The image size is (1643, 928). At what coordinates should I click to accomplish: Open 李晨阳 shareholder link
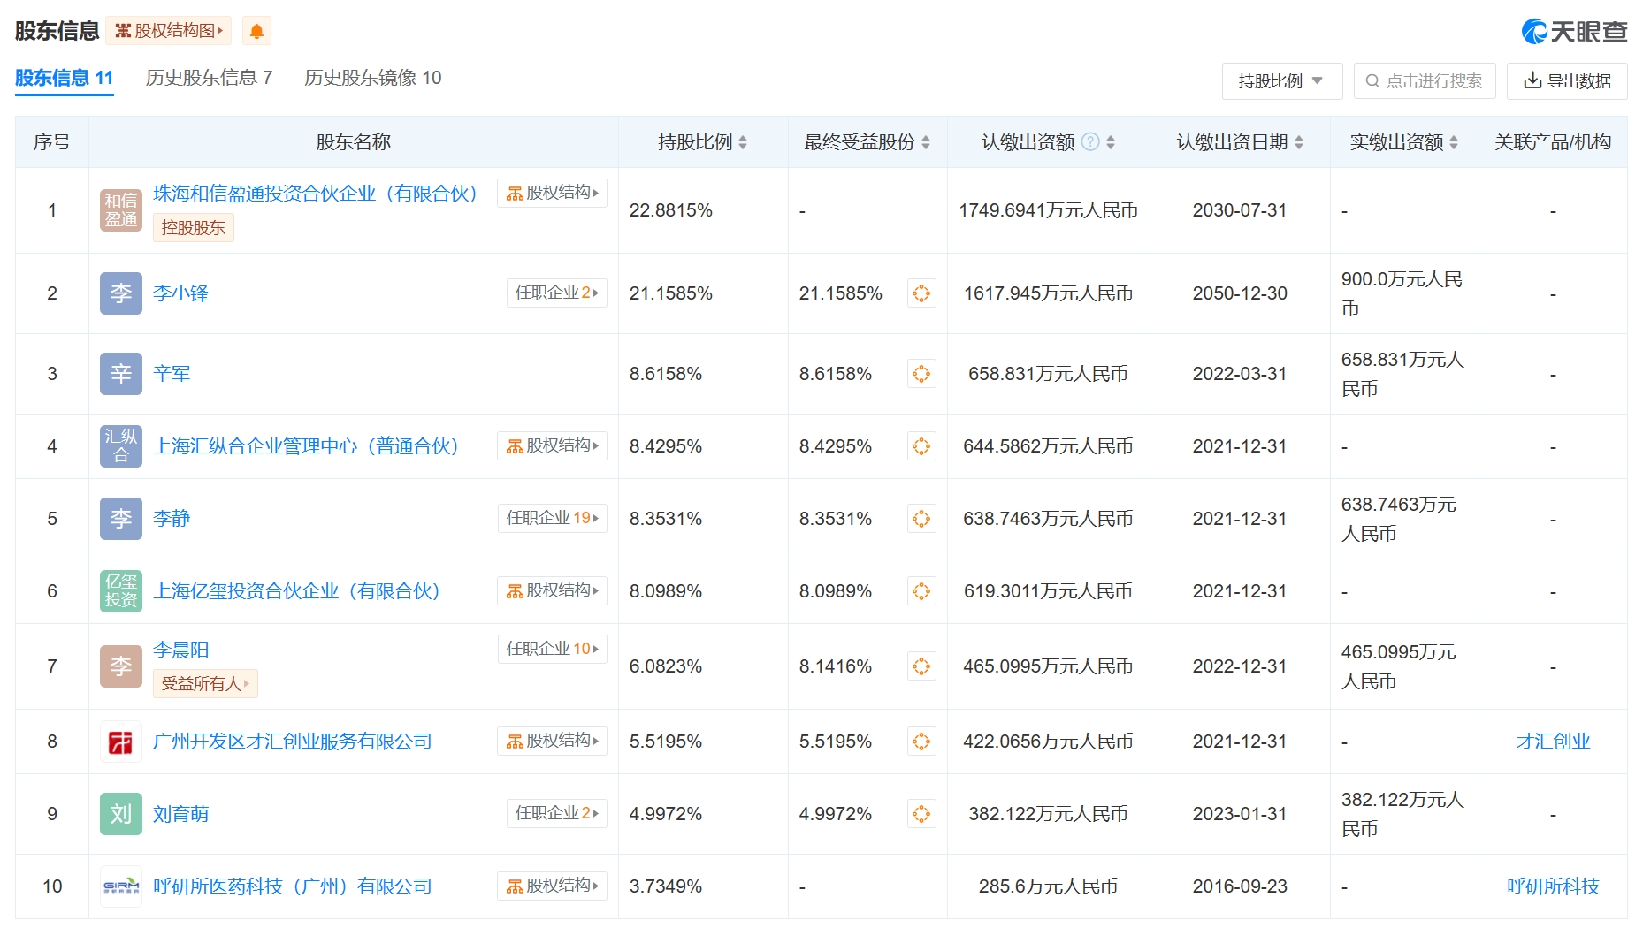click(181, 650)
